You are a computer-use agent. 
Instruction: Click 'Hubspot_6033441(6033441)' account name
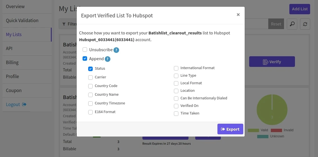pos(107,40)
